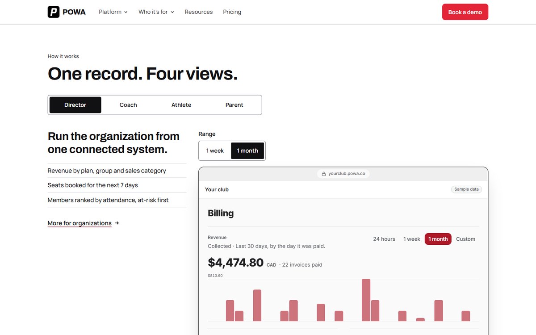The height and width of the screenshot is (335, 536).
Task: Click the $813.60 chart axis label
Action: [x=215, y=276]
